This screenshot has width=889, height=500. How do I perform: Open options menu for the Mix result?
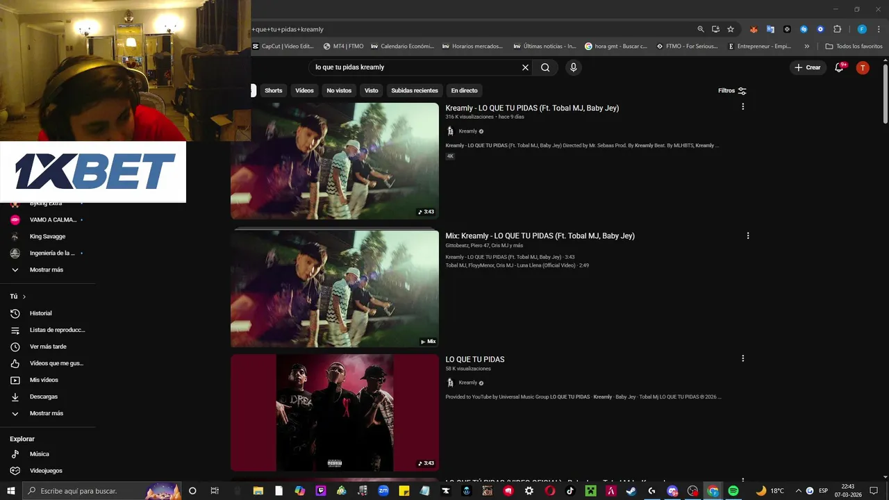tap(747, 235)
